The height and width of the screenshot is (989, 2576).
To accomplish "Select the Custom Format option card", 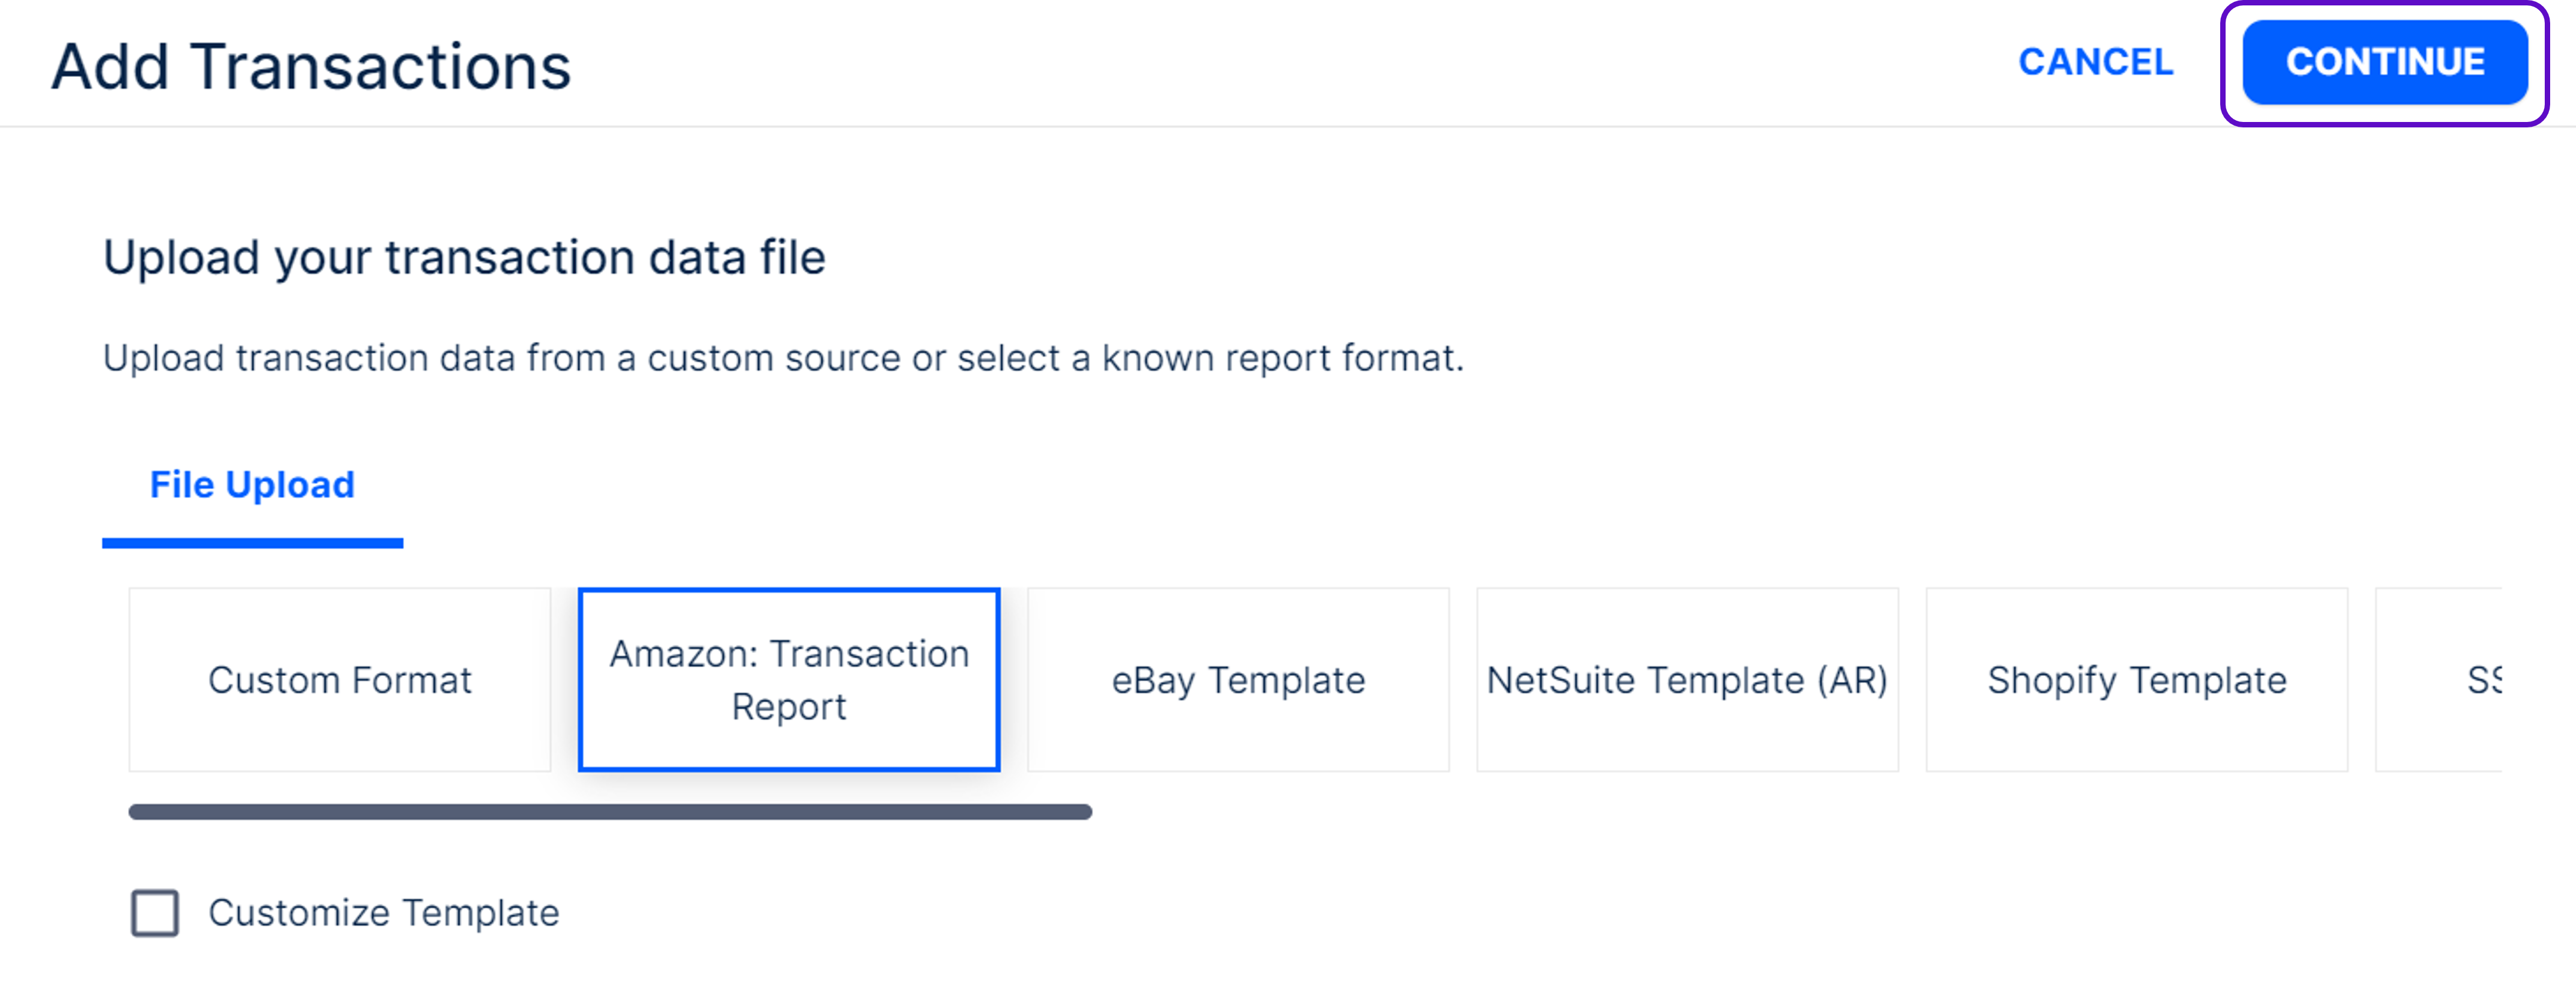I will coord(339,680).
